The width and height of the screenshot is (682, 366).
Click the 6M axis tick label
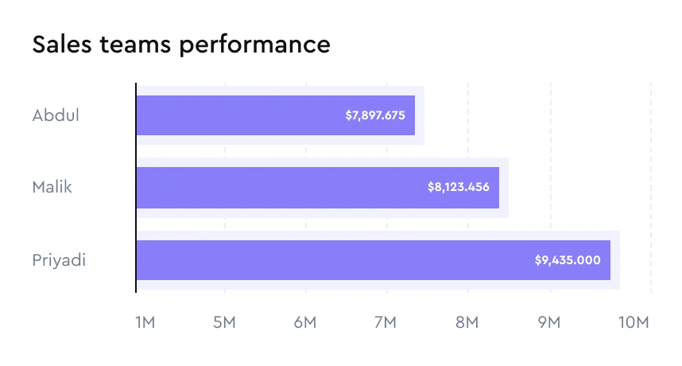305,322
